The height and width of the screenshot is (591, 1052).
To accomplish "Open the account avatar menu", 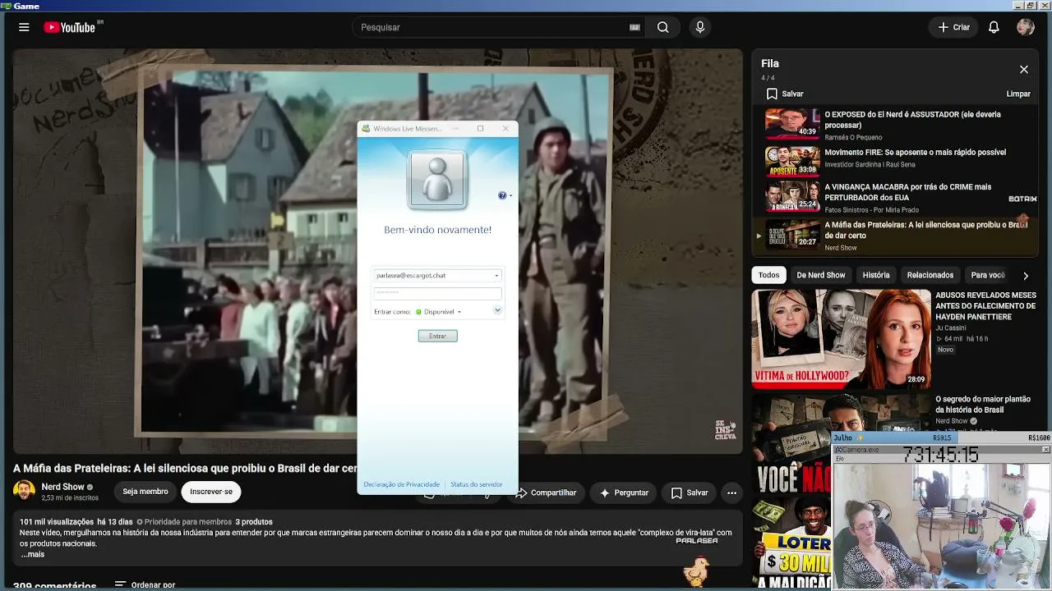I will coord(1025,27).
